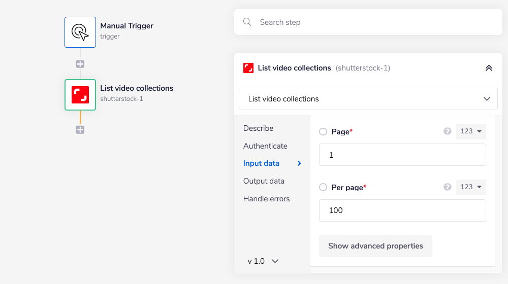This screenshot has width=508, height=284.
Task: Open the List video collections operation dropdown
Action: click(368, 99)
